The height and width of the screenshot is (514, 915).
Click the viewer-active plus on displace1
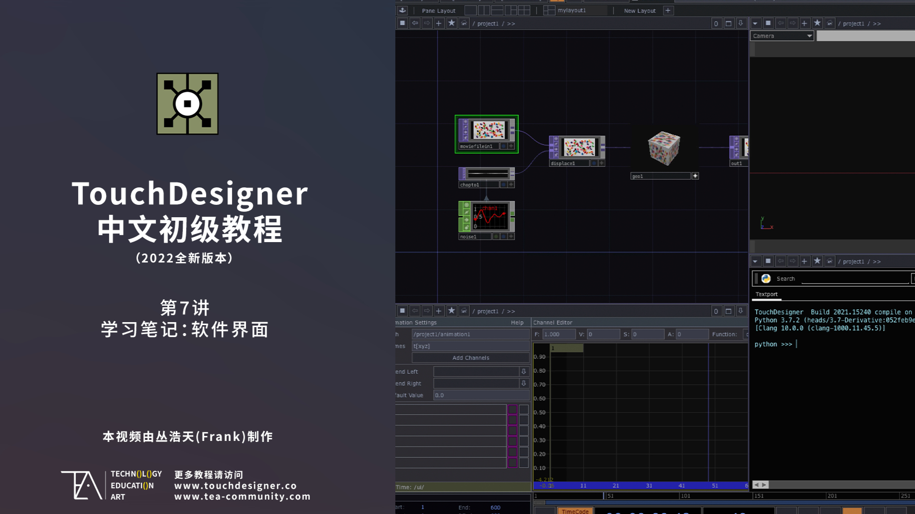[x=602, y=163]
